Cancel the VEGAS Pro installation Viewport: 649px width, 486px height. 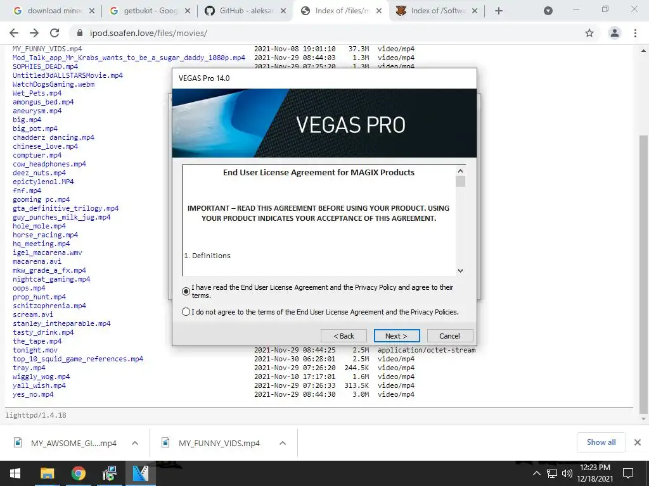(x=449, y=336)
